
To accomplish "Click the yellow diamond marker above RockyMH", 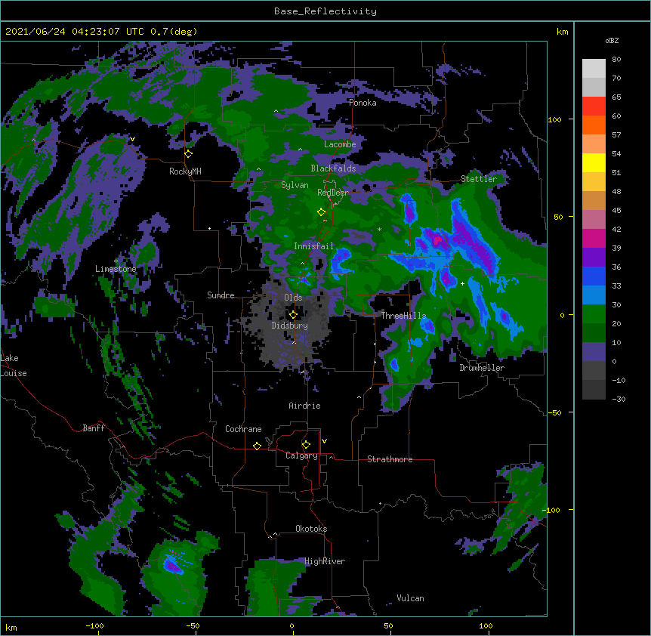I will [x=189, y=154].
